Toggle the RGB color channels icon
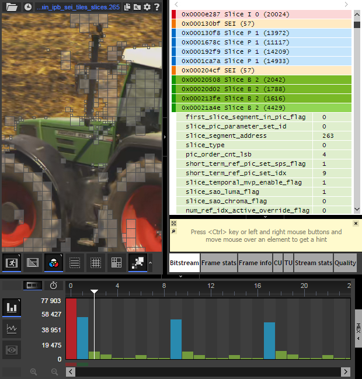Viewport: 362px width, 379px height. point(54,262)
